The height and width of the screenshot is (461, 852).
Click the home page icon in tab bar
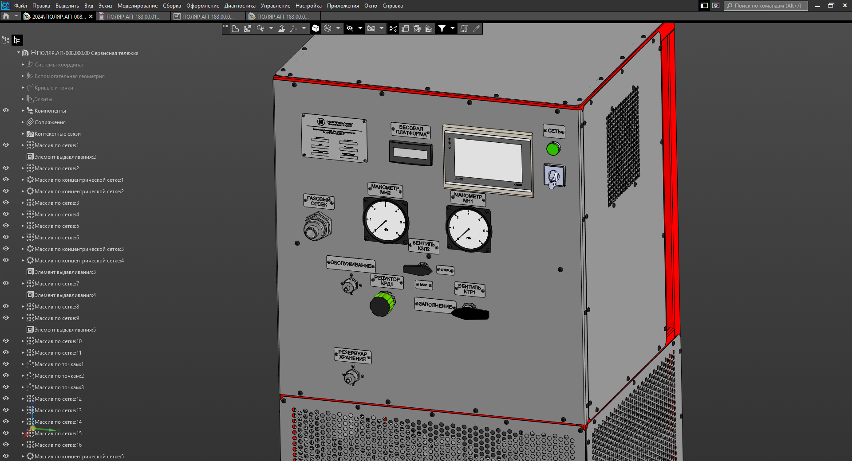click(x=6, y=16)
